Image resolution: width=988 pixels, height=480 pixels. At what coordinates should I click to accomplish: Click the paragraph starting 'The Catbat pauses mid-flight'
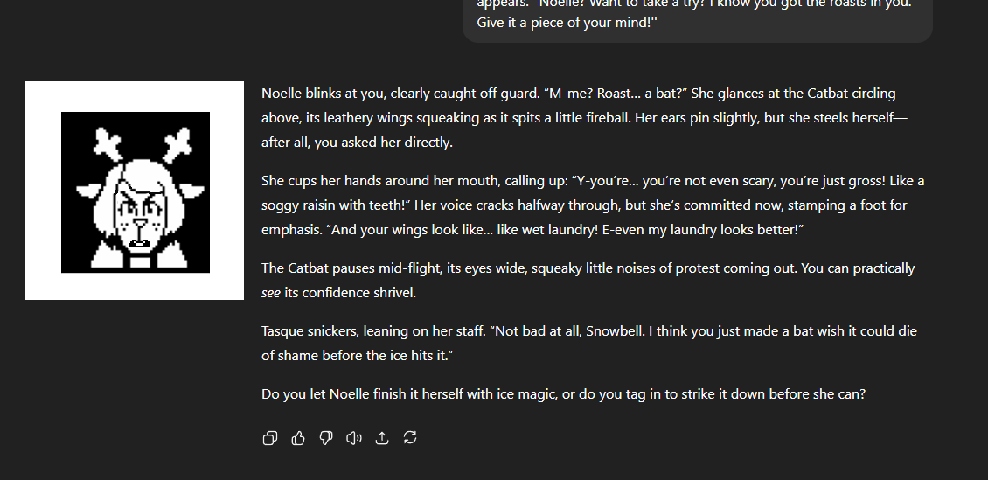[588, 281]
